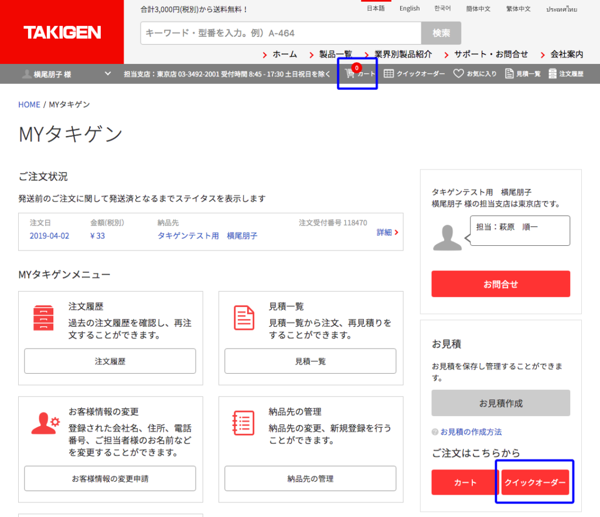The image size is (600, 517).
Task: Open order date 2019-04-02 link
Action: coord(49,236)
